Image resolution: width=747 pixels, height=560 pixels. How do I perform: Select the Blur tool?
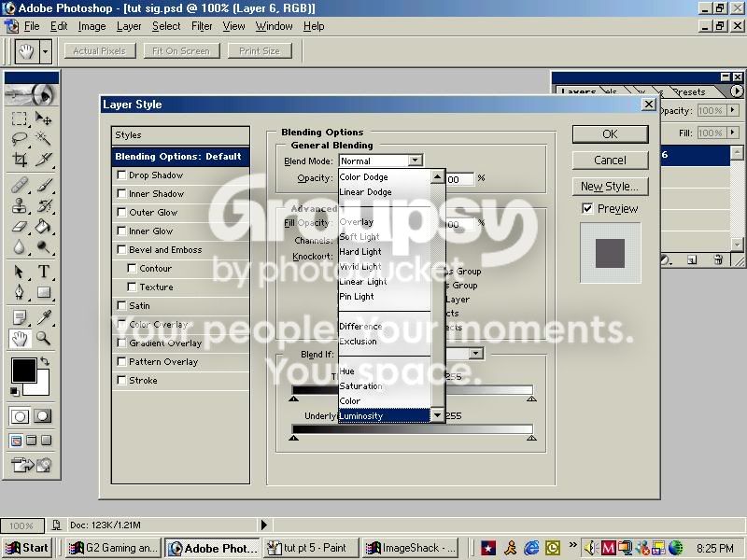pyautogui.click(x=20, y=247)
